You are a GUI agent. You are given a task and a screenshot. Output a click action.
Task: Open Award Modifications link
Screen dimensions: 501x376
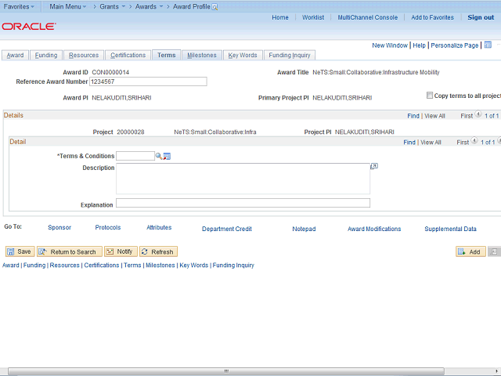[x=374, y=229]
